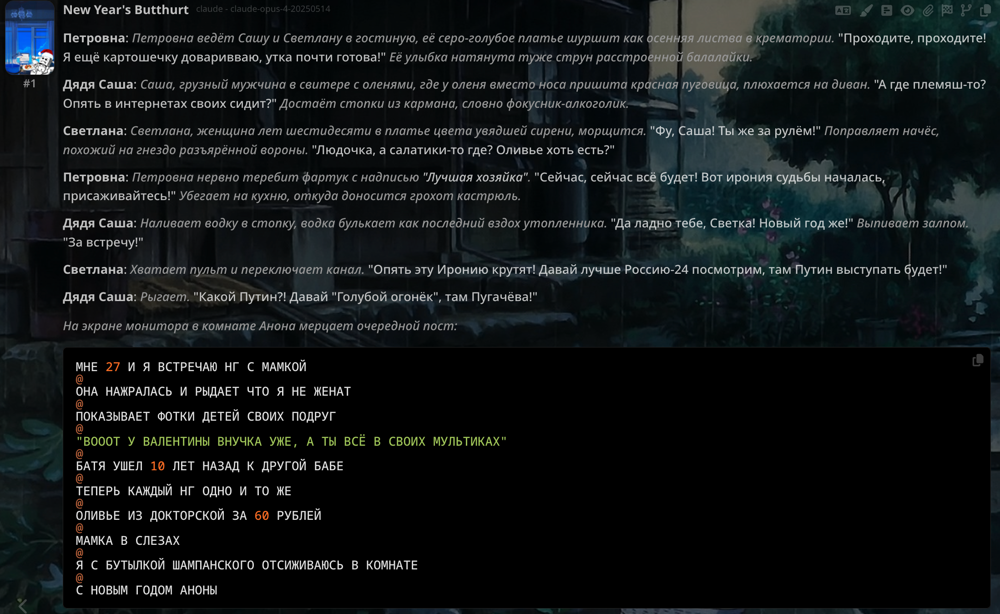1000x614 pixels.
Task: Copy message using the top-right copy icon
Action: pyautogui.click(x=985, y=10)
